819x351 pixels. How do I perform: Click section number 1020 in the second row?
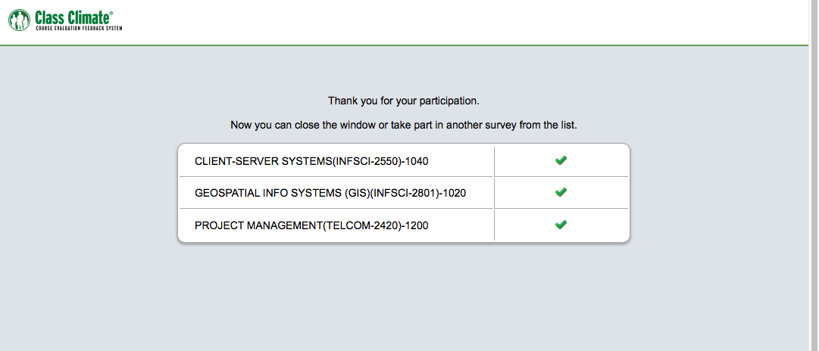pyautogui.click(x=453, y=193)
